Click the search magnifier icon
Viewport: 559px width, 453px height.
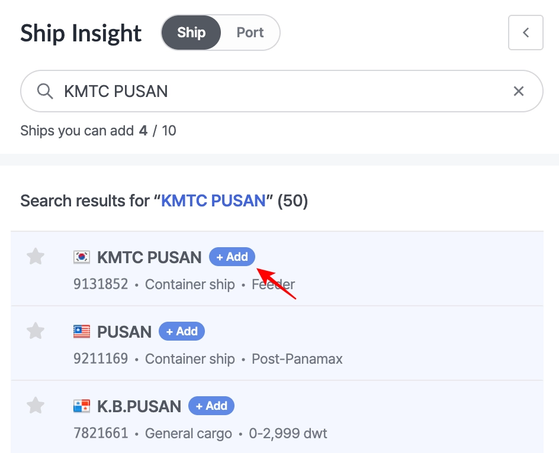pos(45,91)
